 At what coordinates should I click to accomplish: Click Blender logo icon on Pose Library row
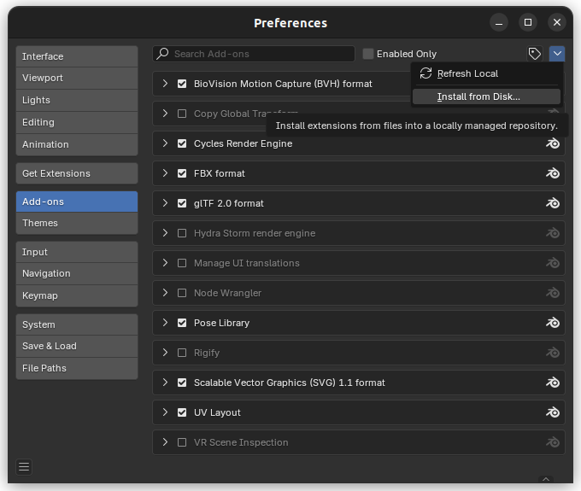[x=553, y=323]
